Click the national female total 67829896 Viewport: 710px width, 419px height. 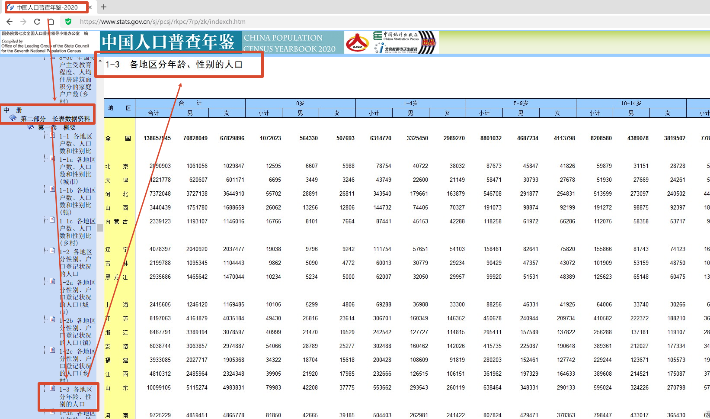pyautogui.click(x=232, y=139)
